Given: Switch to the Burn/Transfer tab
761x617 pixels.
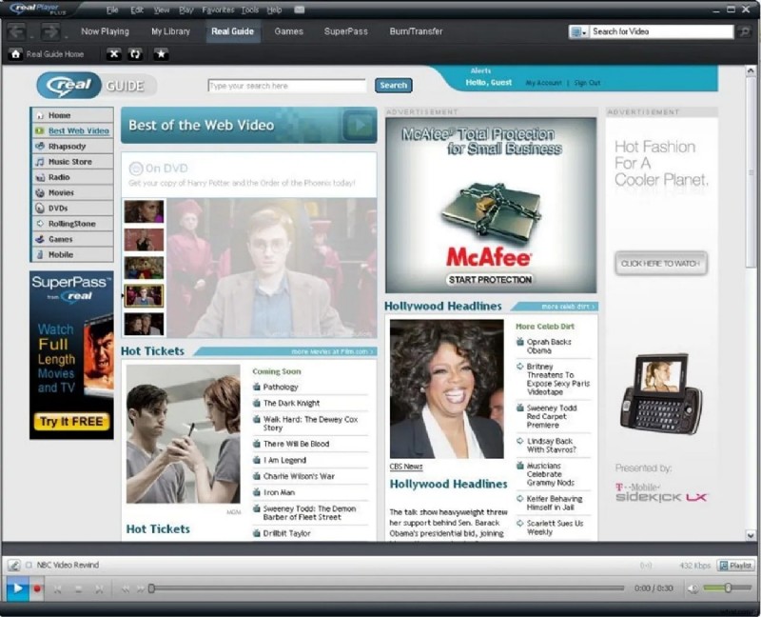Looking at the screenshot, I should point(416,31).
